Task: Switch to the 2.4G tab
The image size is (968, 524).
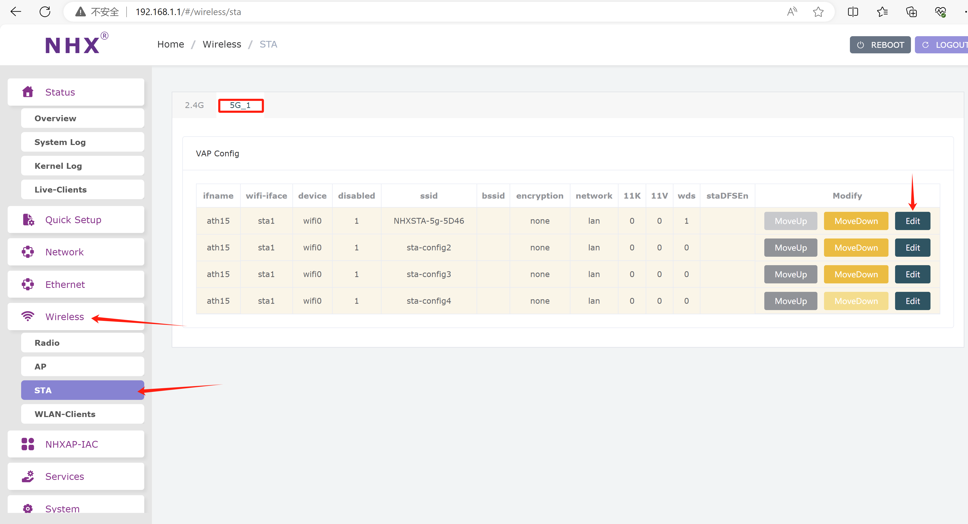Action: [194, 105]
